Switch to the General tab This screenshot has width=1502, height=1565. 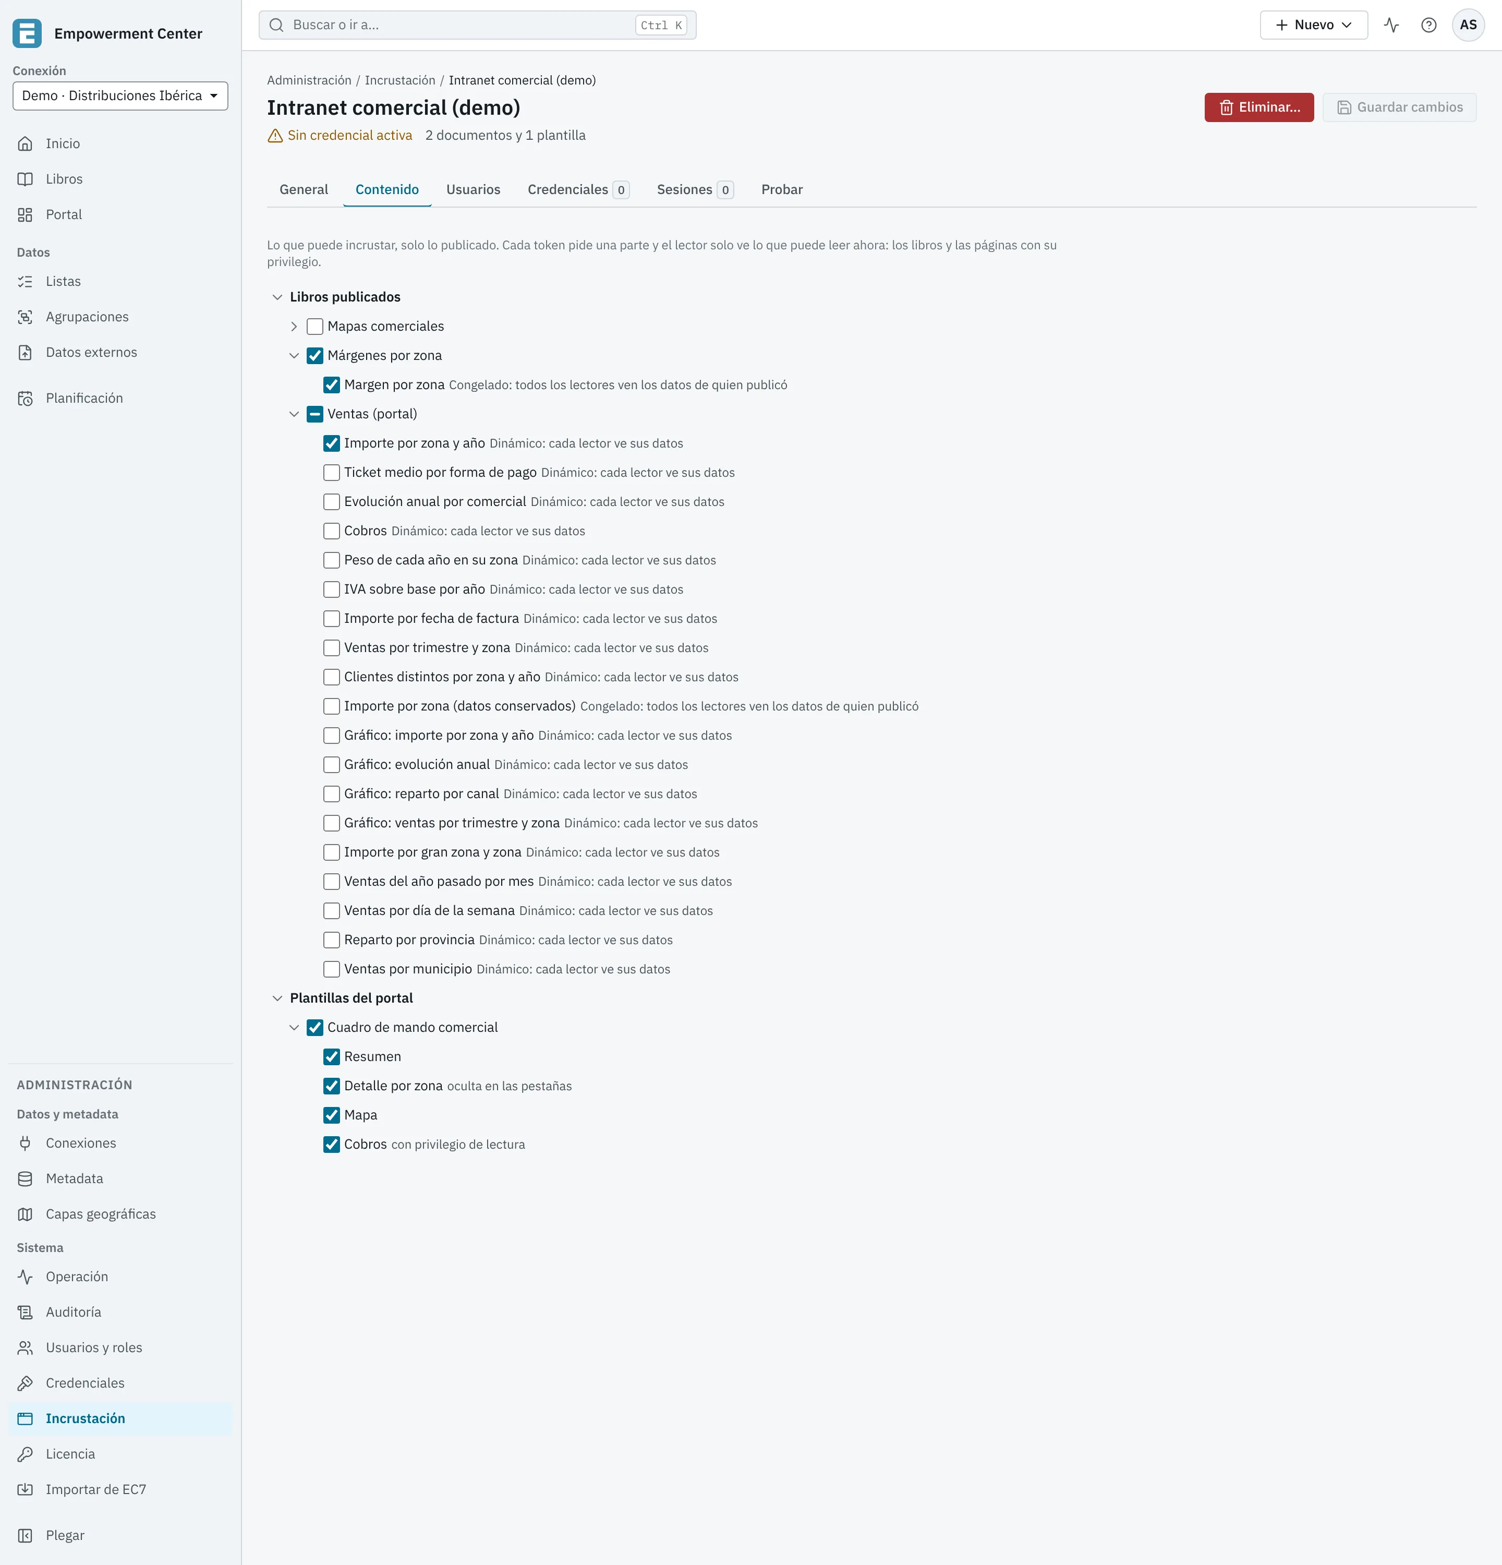click(304, 189)
